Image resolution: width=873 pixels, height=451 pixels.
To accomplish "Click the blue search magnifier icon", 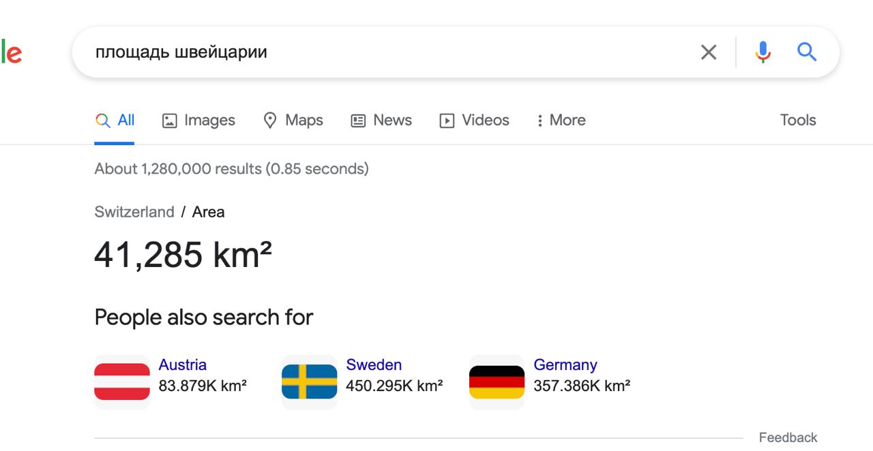I will [807, 52].
